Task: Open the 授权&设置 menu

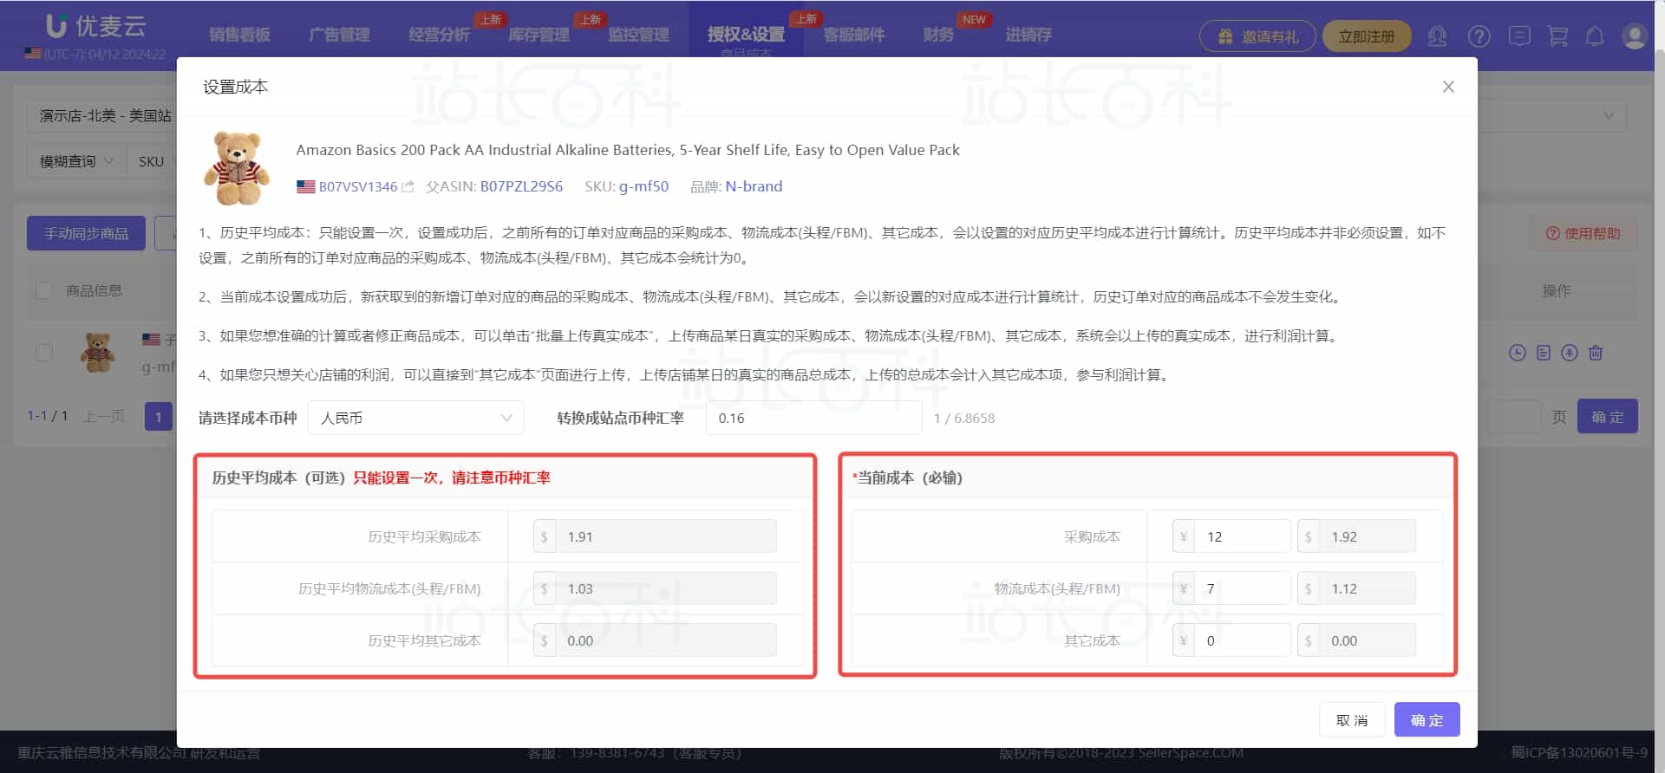Action: pos(746,35)
